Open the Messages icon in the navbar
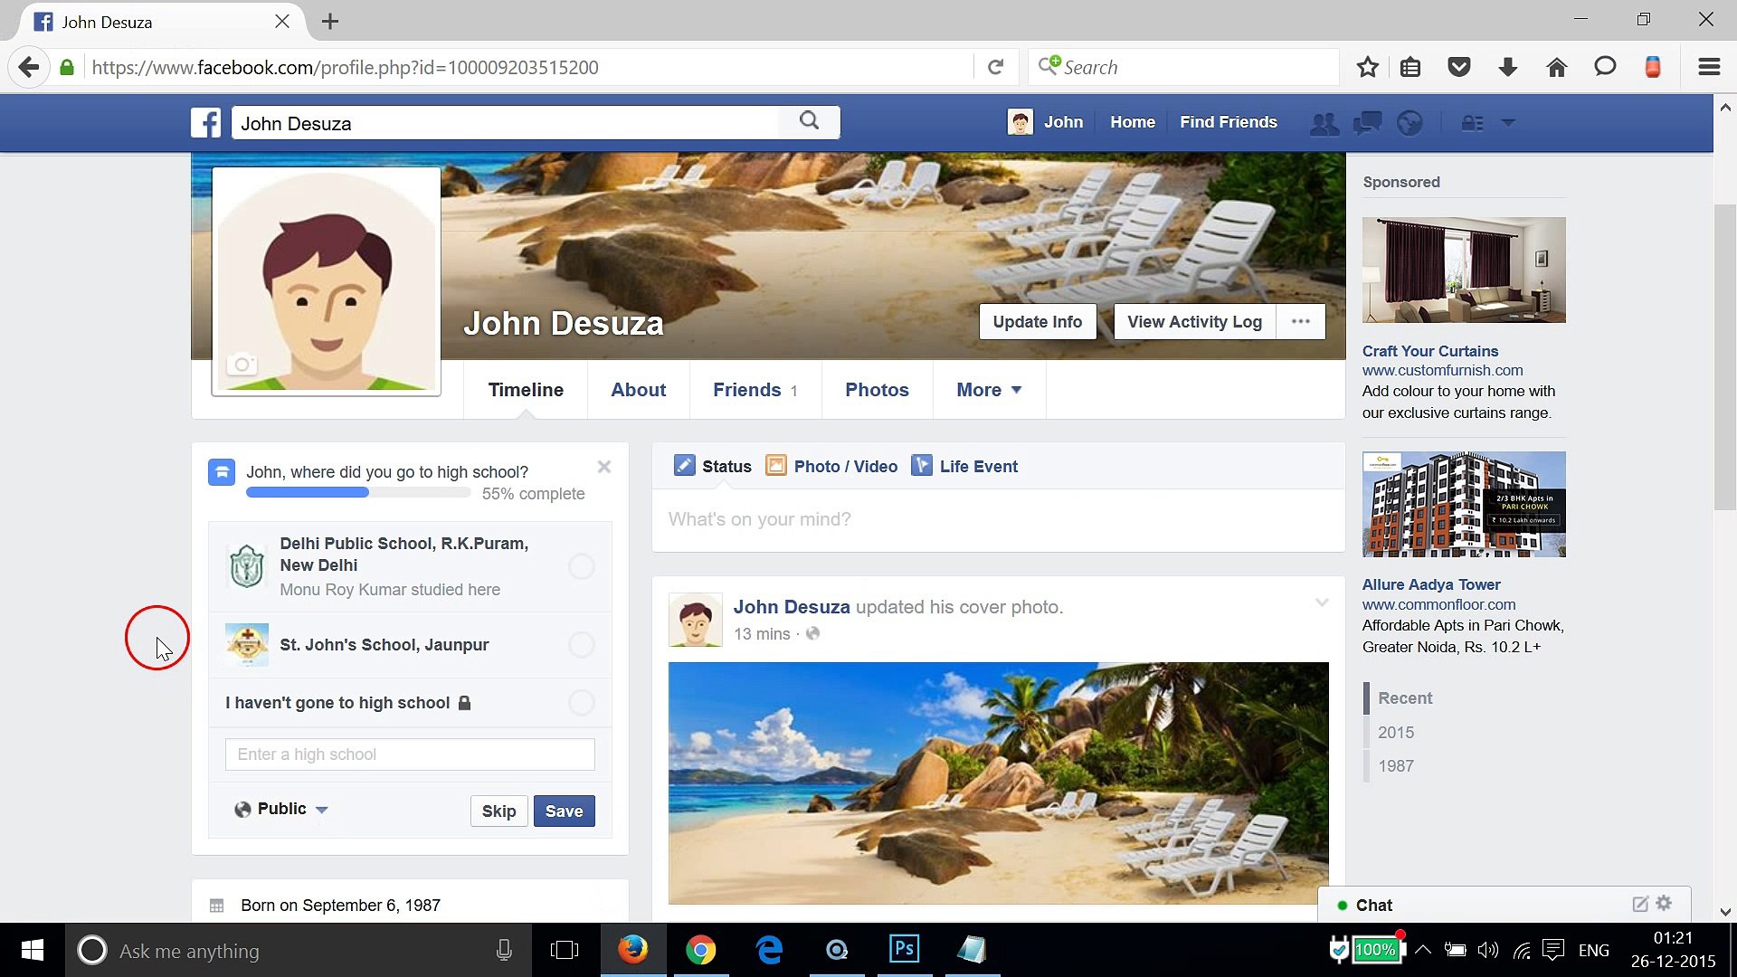This screenshot has width=1737, height=977. click(x=1367, y=122)
